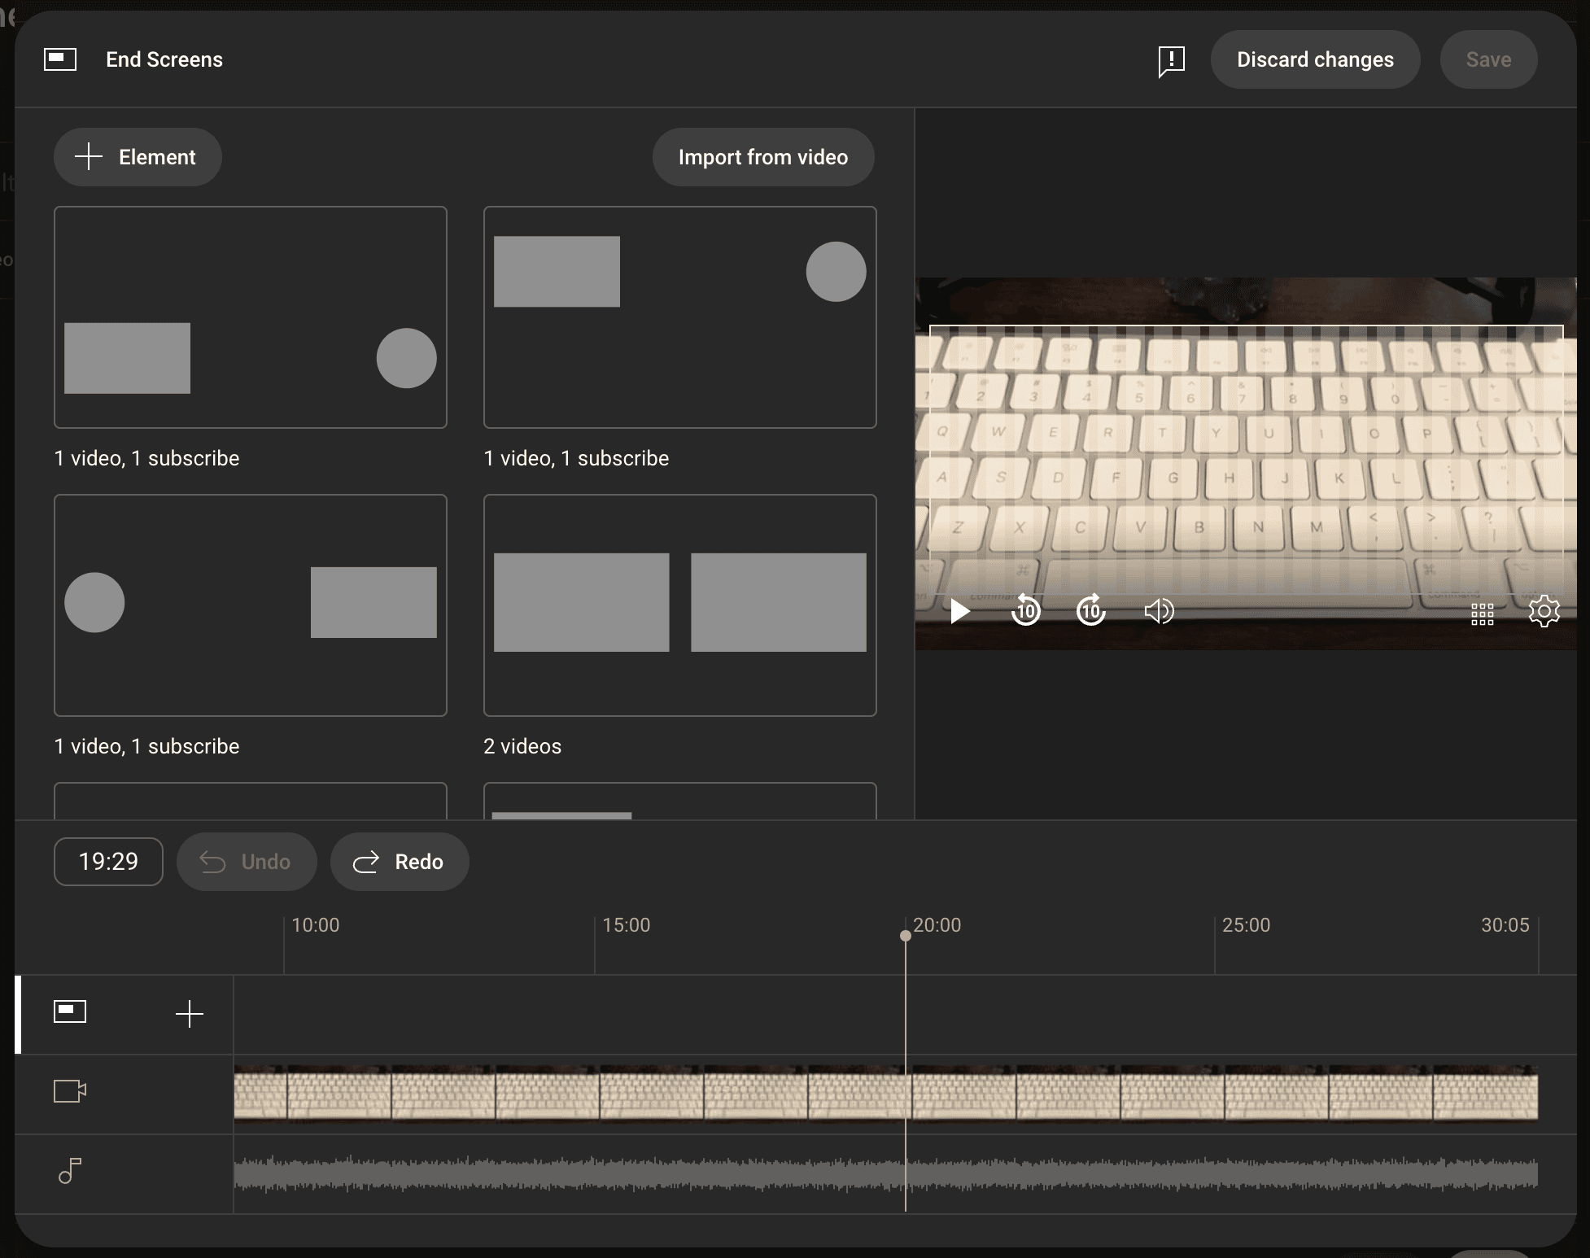Skip forward 10 seconds in preview

coord(1090,609)
